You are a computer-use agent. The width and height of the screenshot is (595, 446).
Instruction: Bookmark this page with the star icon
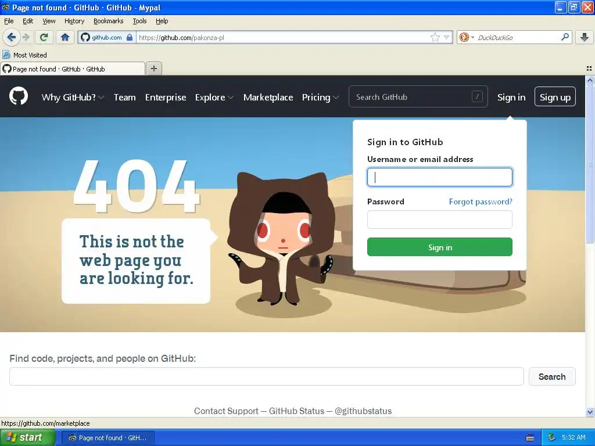click(435, 37)
